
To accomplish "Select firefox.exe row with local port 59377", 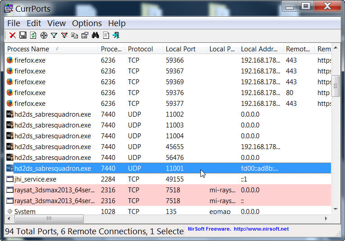I will (x=168, y=104).
